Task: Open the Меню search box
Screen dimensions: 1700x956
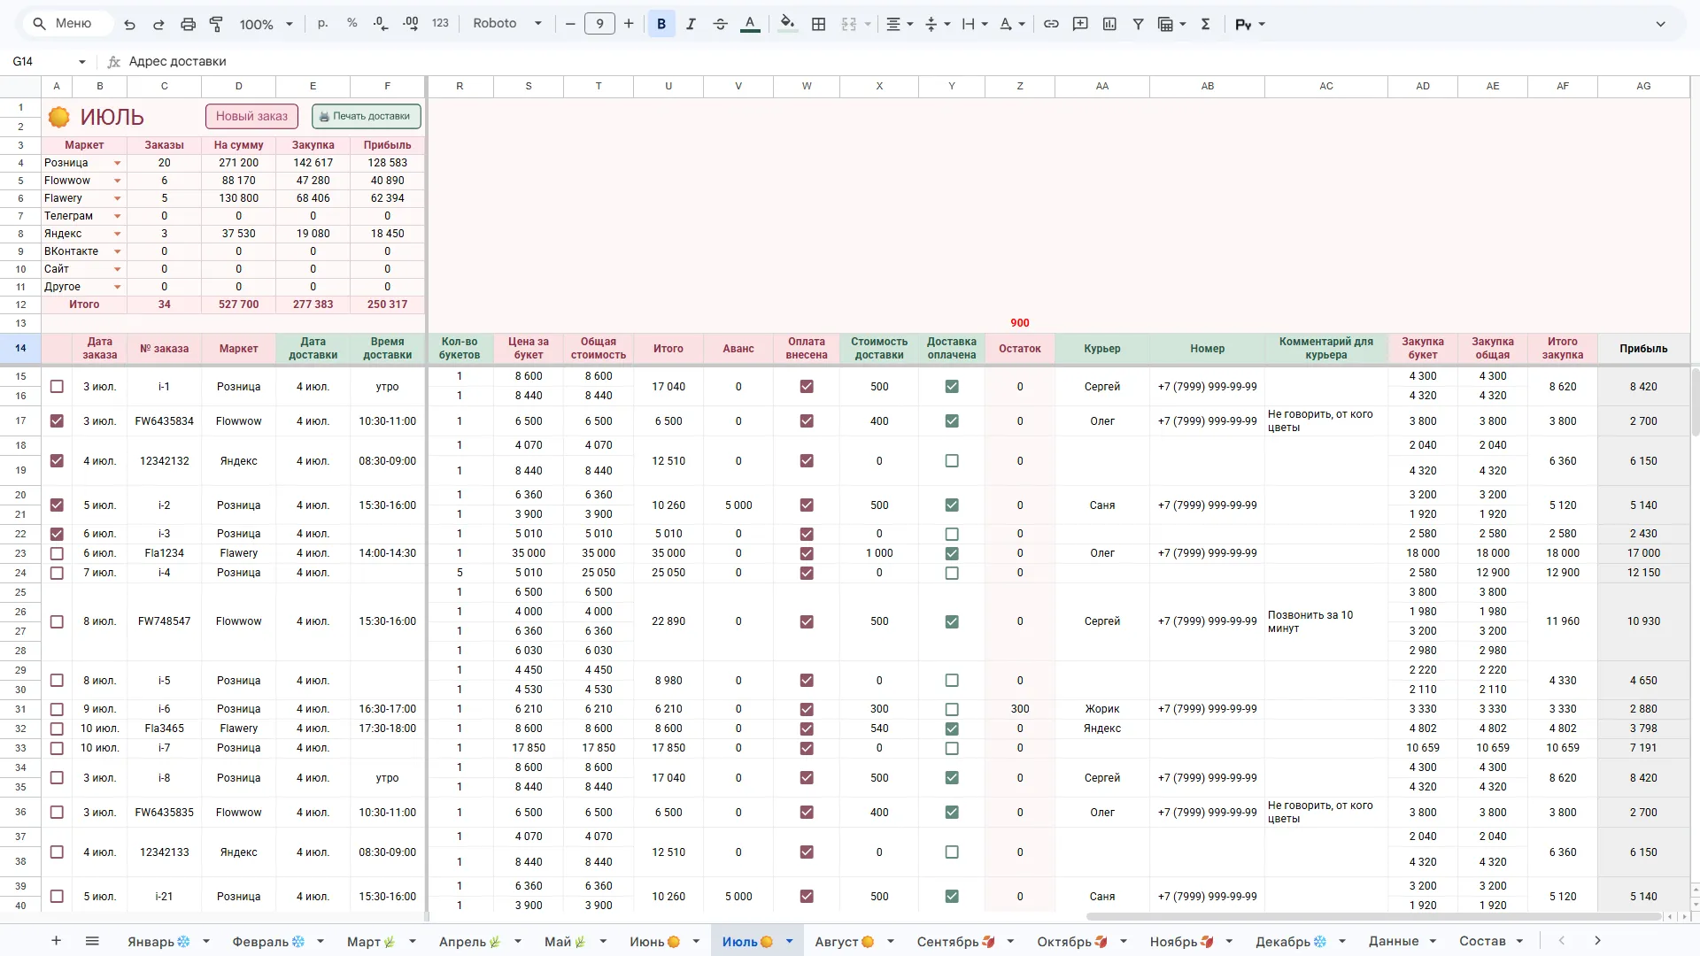Action: [x=69, y=24]
